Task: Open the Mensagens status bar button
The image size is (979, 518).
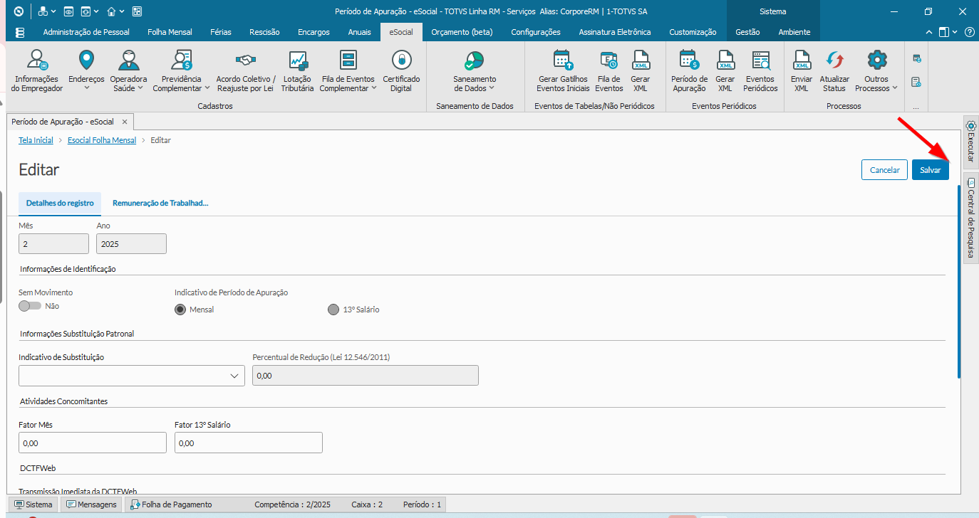Action: (92, 504)
